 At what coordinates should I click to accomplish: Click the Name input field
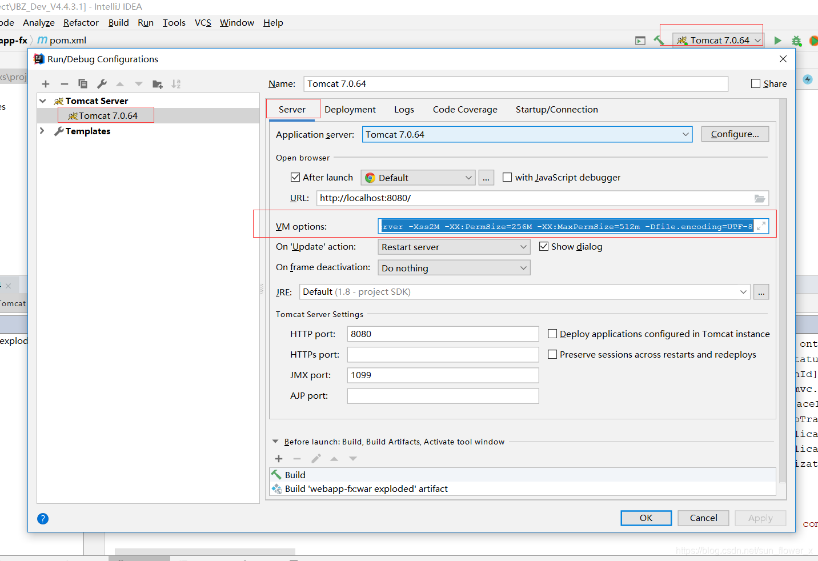click(516, 84)
